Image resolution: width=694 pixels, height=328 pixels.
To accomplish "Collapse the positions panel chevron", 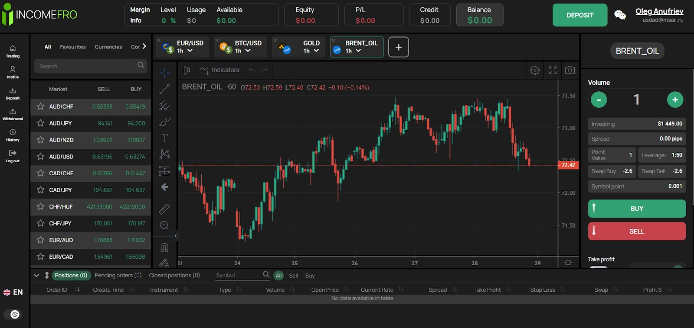I will [x=36, y=275].
